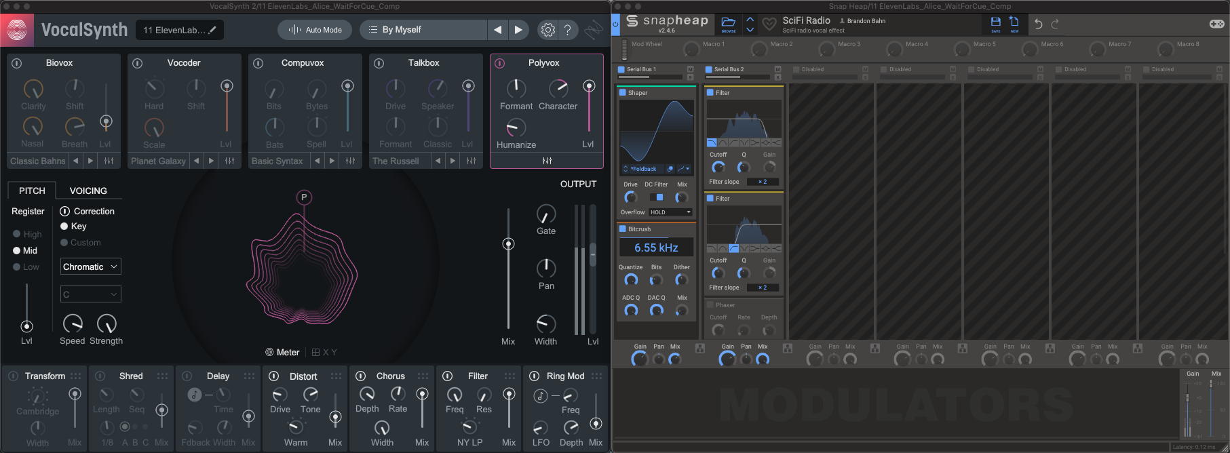The width and height of the screenshot is (1230, 453).
Task: Toggle pitch Correction power button
Action: [x=65, y=212]
